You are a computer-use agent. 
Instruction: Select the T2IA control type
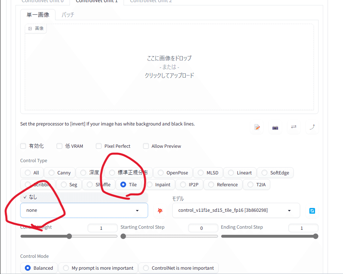pyautogui.click(x=257, y=184)
